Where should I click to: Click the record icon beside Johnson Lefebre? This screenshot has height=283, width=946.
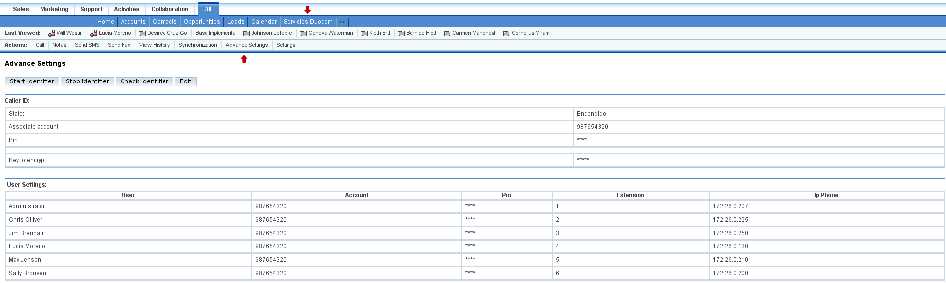click(247, 33)
